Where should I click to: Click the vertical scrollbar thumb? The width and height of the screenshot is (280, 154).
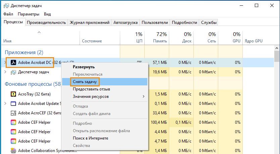277,56
